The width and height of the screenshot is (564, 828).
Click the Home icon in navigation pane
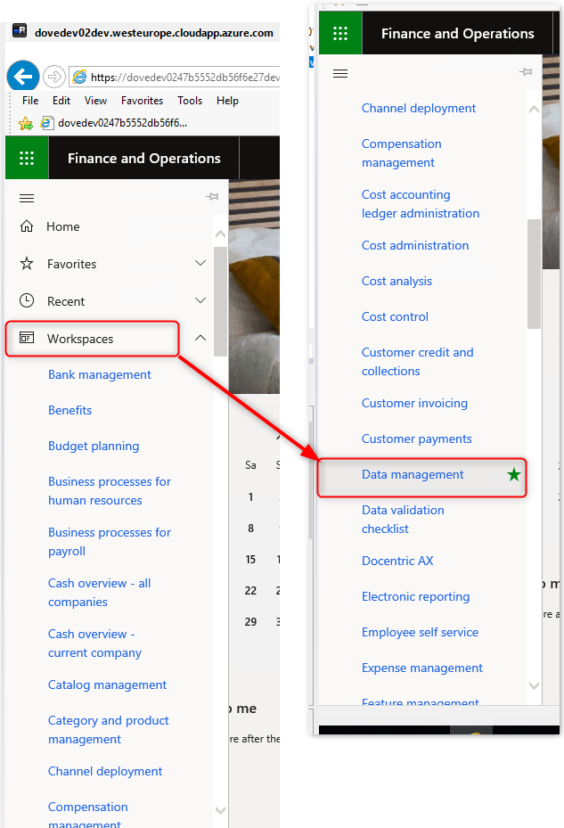click(x=27, y=226)
